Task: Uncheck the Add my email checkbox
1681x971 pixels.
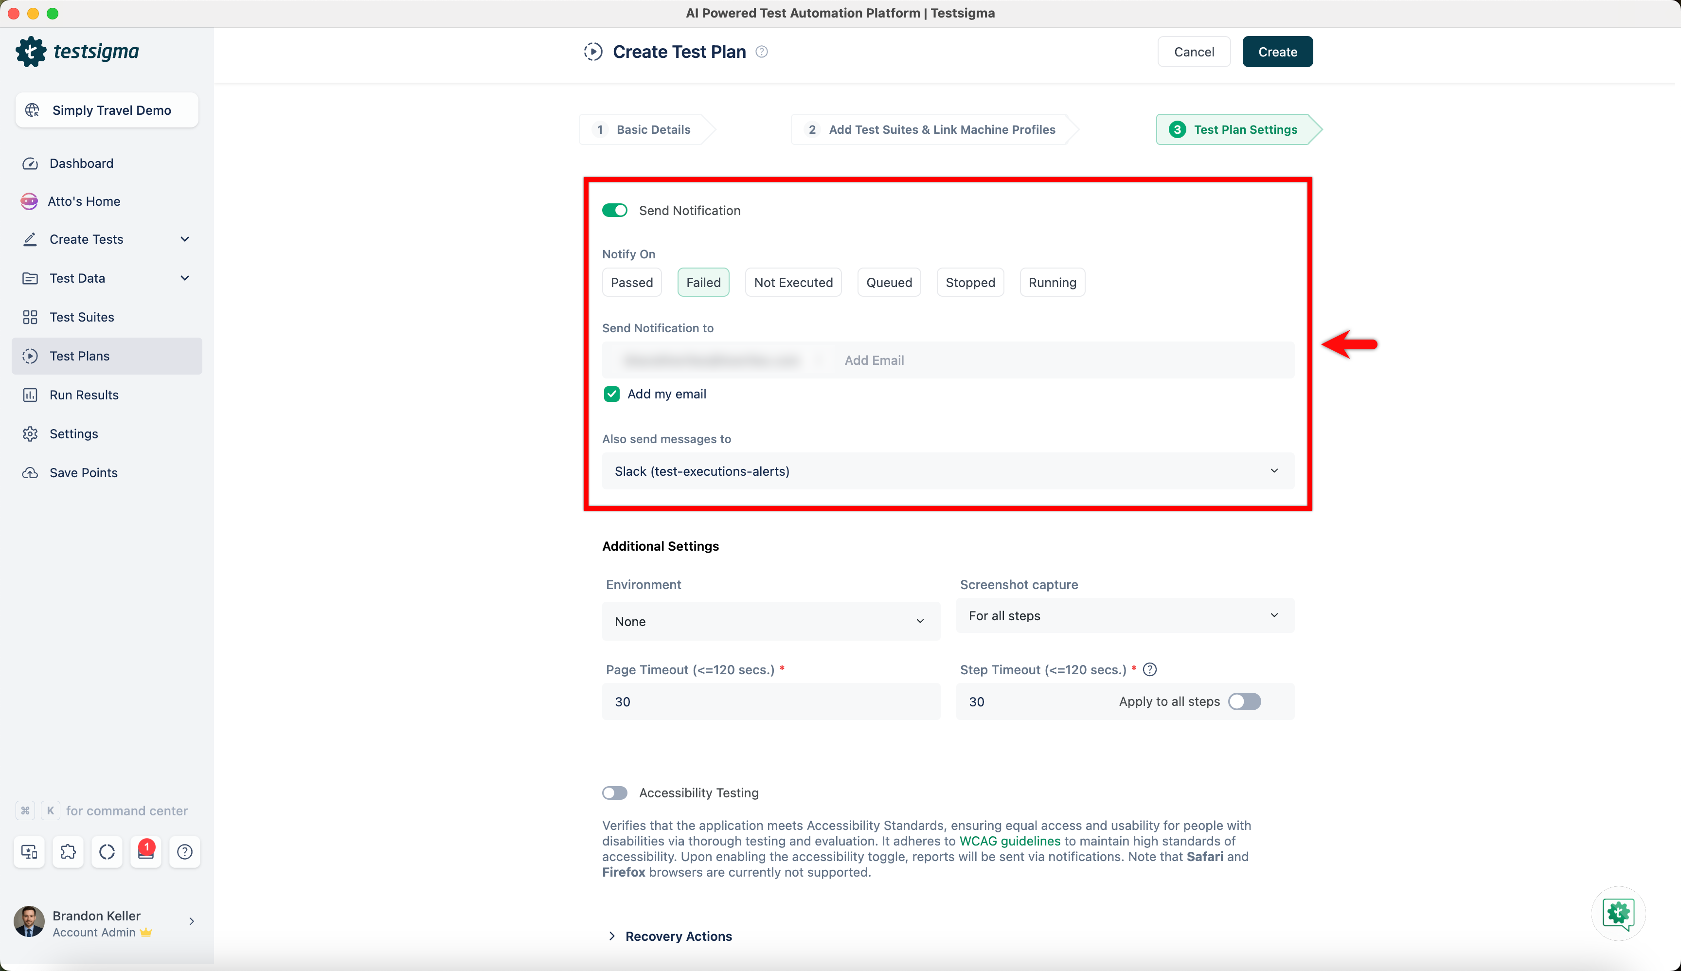Action: click(611, 394)
